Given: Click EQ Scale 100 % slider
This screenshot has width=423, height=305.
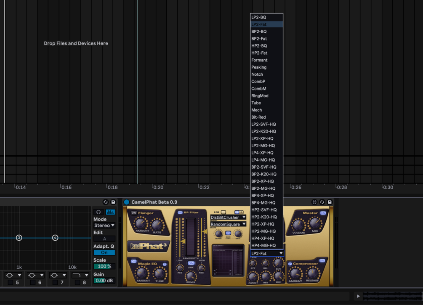Looking at the screenshot, I should [104, 266].
